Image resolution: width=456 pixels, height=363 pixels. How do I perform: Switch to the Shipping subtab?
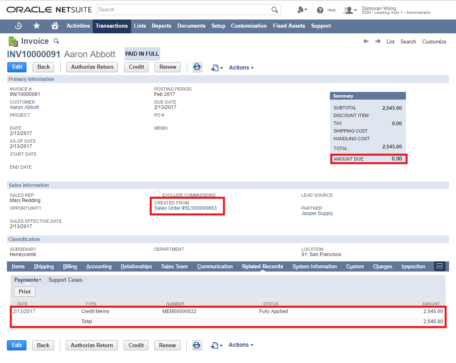44,267
